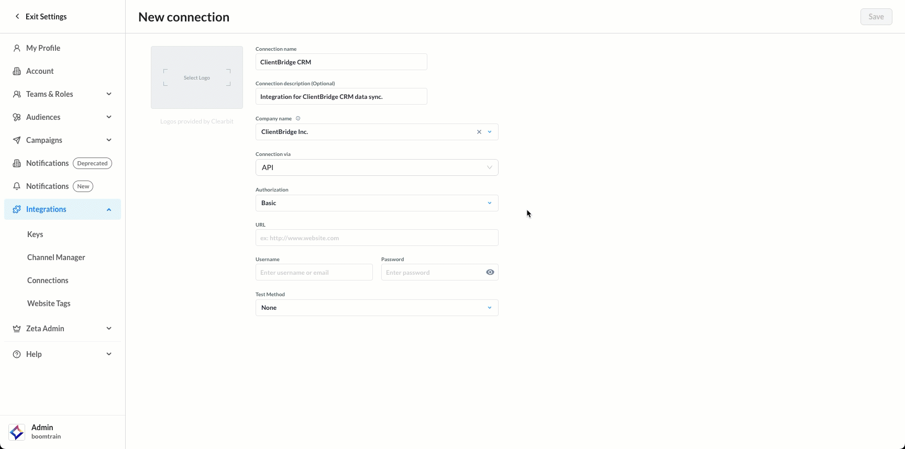Click the Account building icon
The image size is (905, 449).
click(17, 71)
